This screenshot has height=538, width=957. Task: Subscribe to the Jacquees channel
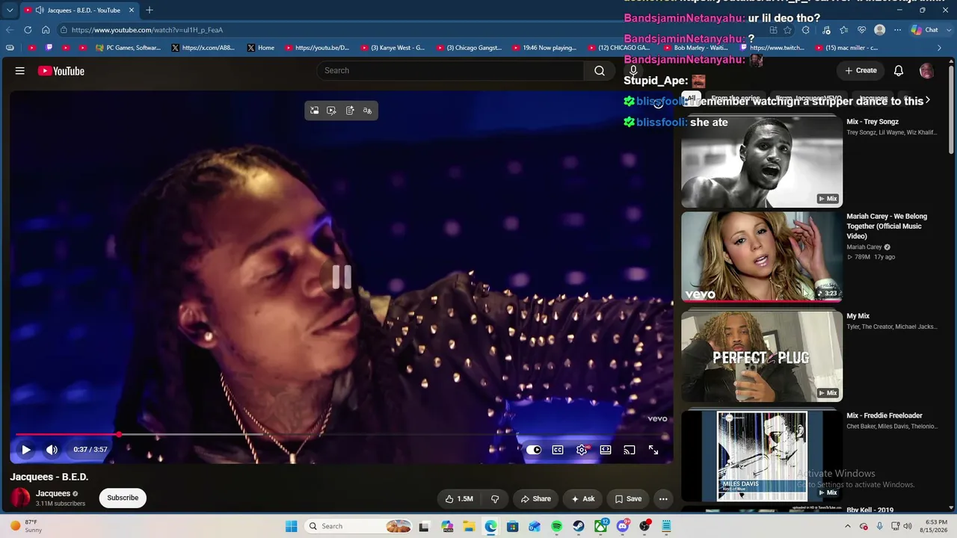[123, 498]
